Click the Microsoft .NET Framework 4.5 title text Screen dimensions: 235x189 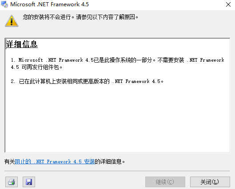click(49, 4)
